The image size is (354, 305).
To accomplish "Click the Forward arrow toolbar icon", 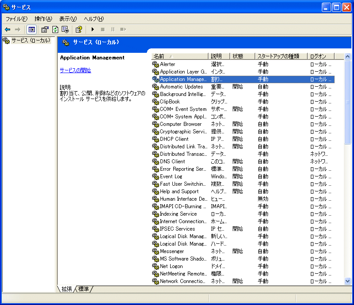I will [x=17, y=29].
